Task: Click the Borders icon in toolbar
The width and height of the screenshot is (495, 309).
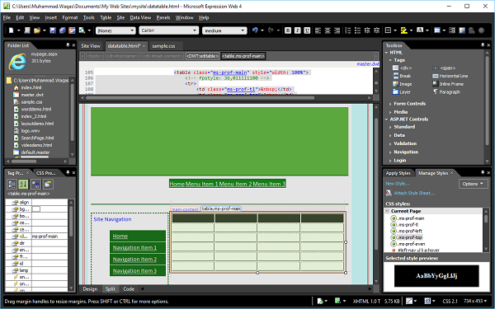Action: (388, 30)
